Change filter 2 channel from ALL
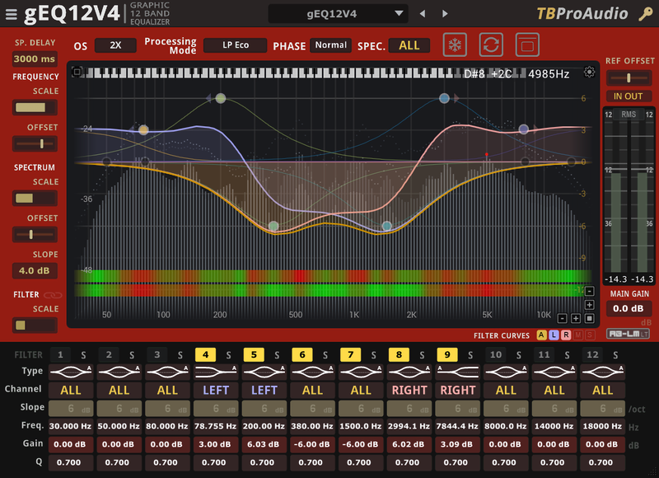 [x=119, y=391]
